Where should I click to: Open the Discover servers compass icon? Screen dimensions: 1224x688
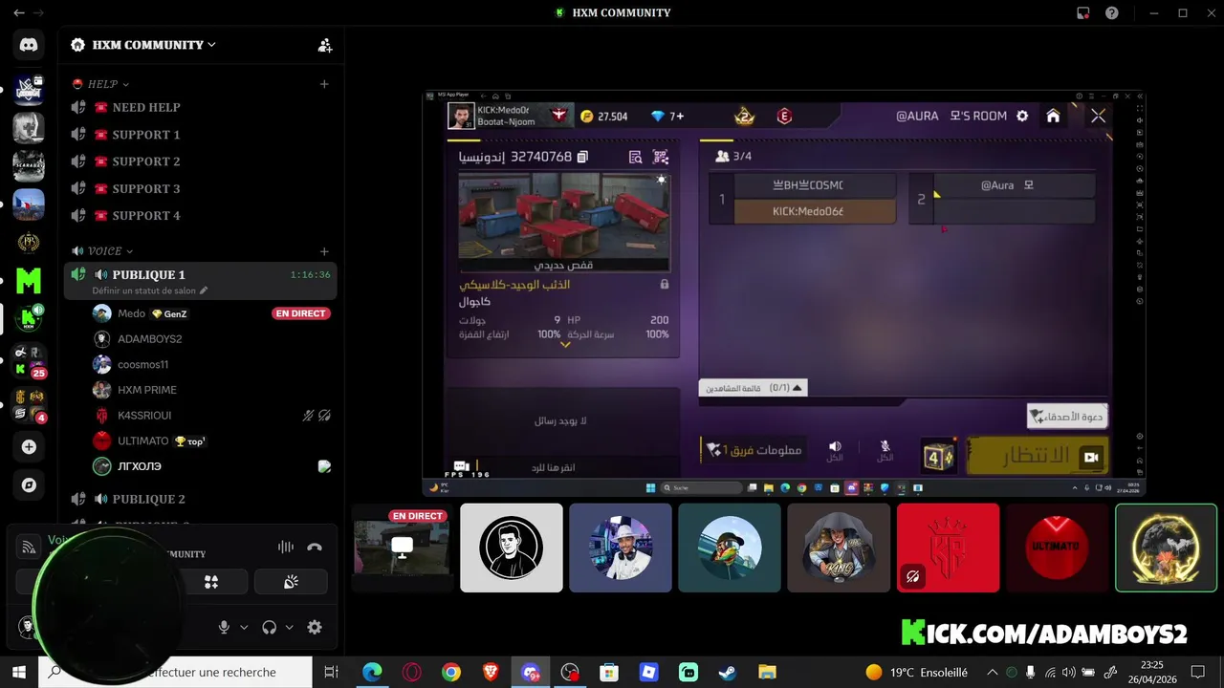pos(28,485)
